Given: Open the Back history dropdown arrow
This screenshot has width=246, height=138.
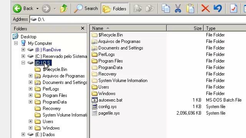Looking at the screenshot, I should click(37, 8).
